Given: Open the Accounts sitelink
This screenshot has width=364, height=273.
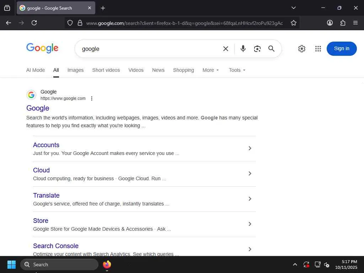Looking at the screenshot, I should tap(46, 145).
